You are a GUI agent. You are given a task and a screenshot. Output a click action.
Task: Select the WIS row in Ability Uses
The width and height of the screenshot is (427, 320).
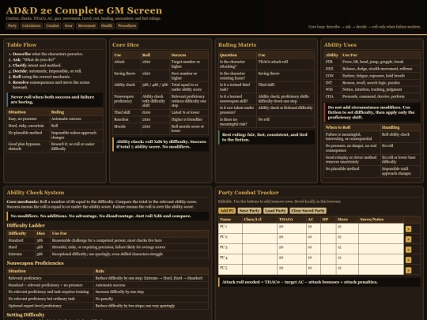372,89
